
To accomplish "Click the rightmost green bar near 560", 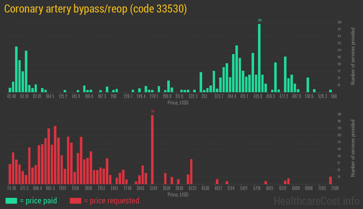I will pyautogui.click(x=330, y=91).
